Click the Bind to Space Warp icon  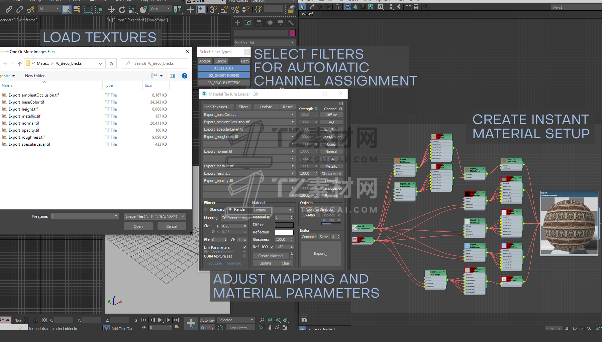pos(30,9)
